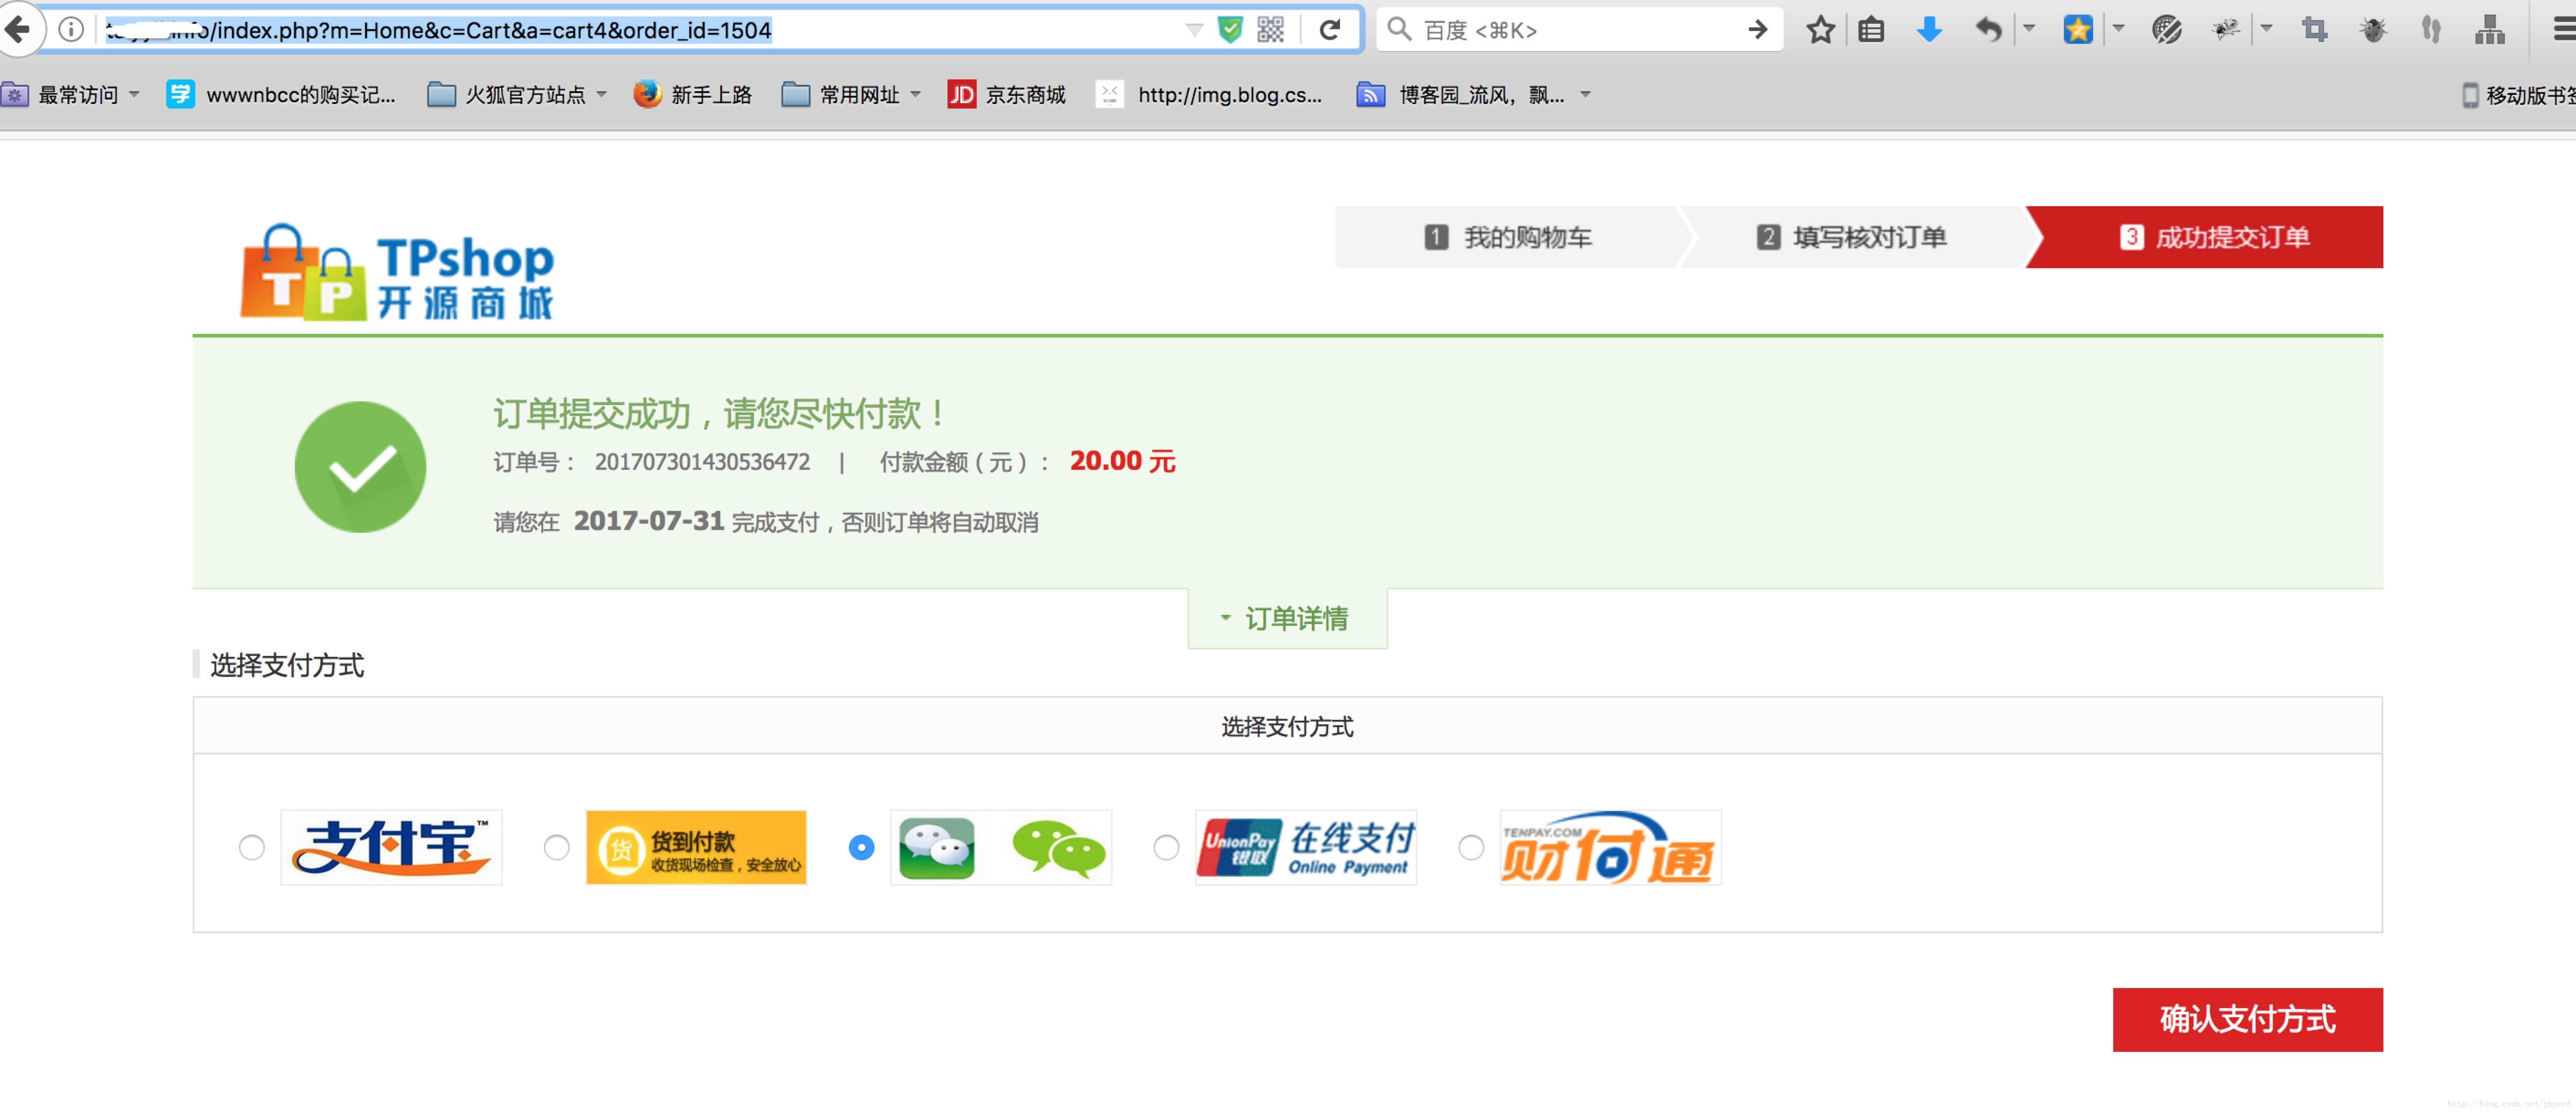Expand the 博客园 feed bookmark dropdown arrow
2576x1113 pixels.
point(1585,95)
